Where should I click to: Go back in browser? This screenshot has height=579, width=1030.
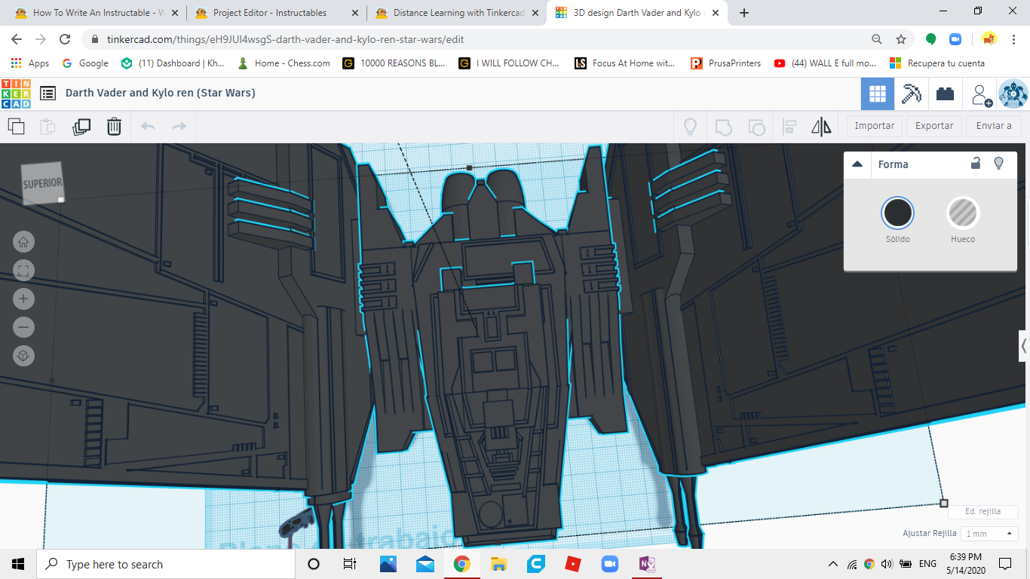pos(17,39)
